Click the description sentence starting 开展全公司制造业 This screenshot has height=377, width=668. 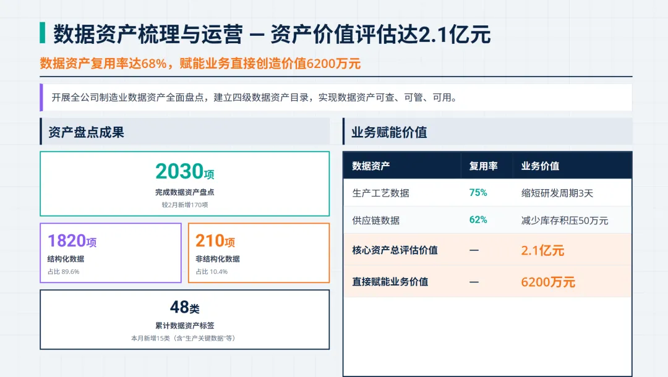(x=254, y=98)
